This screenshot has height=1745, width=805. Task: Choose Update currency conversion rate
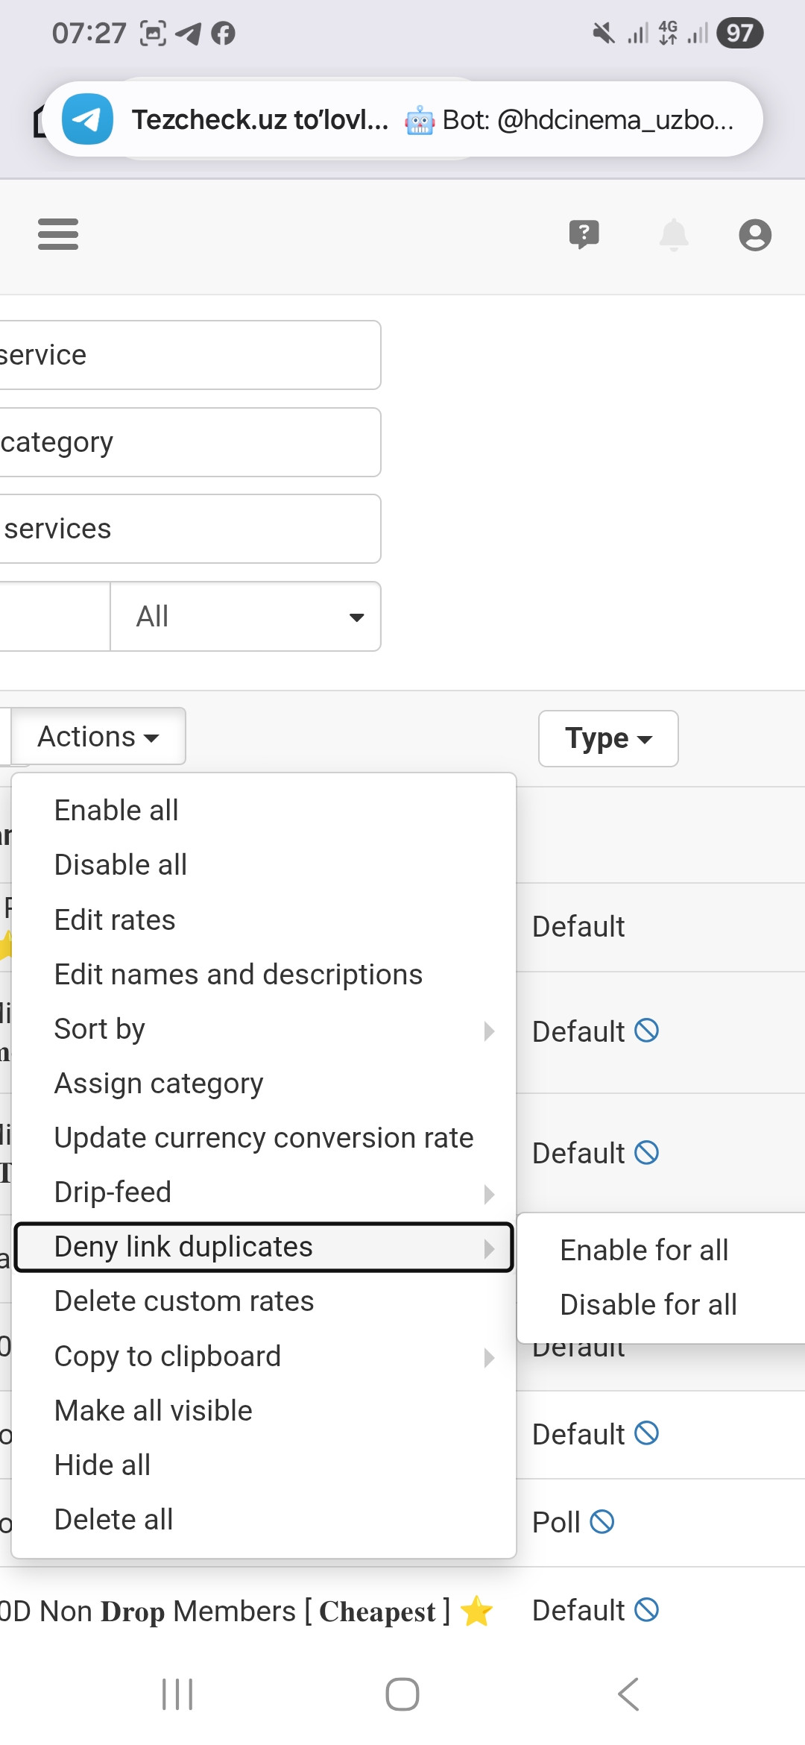pyautogui.click(x=264, y=1137)
